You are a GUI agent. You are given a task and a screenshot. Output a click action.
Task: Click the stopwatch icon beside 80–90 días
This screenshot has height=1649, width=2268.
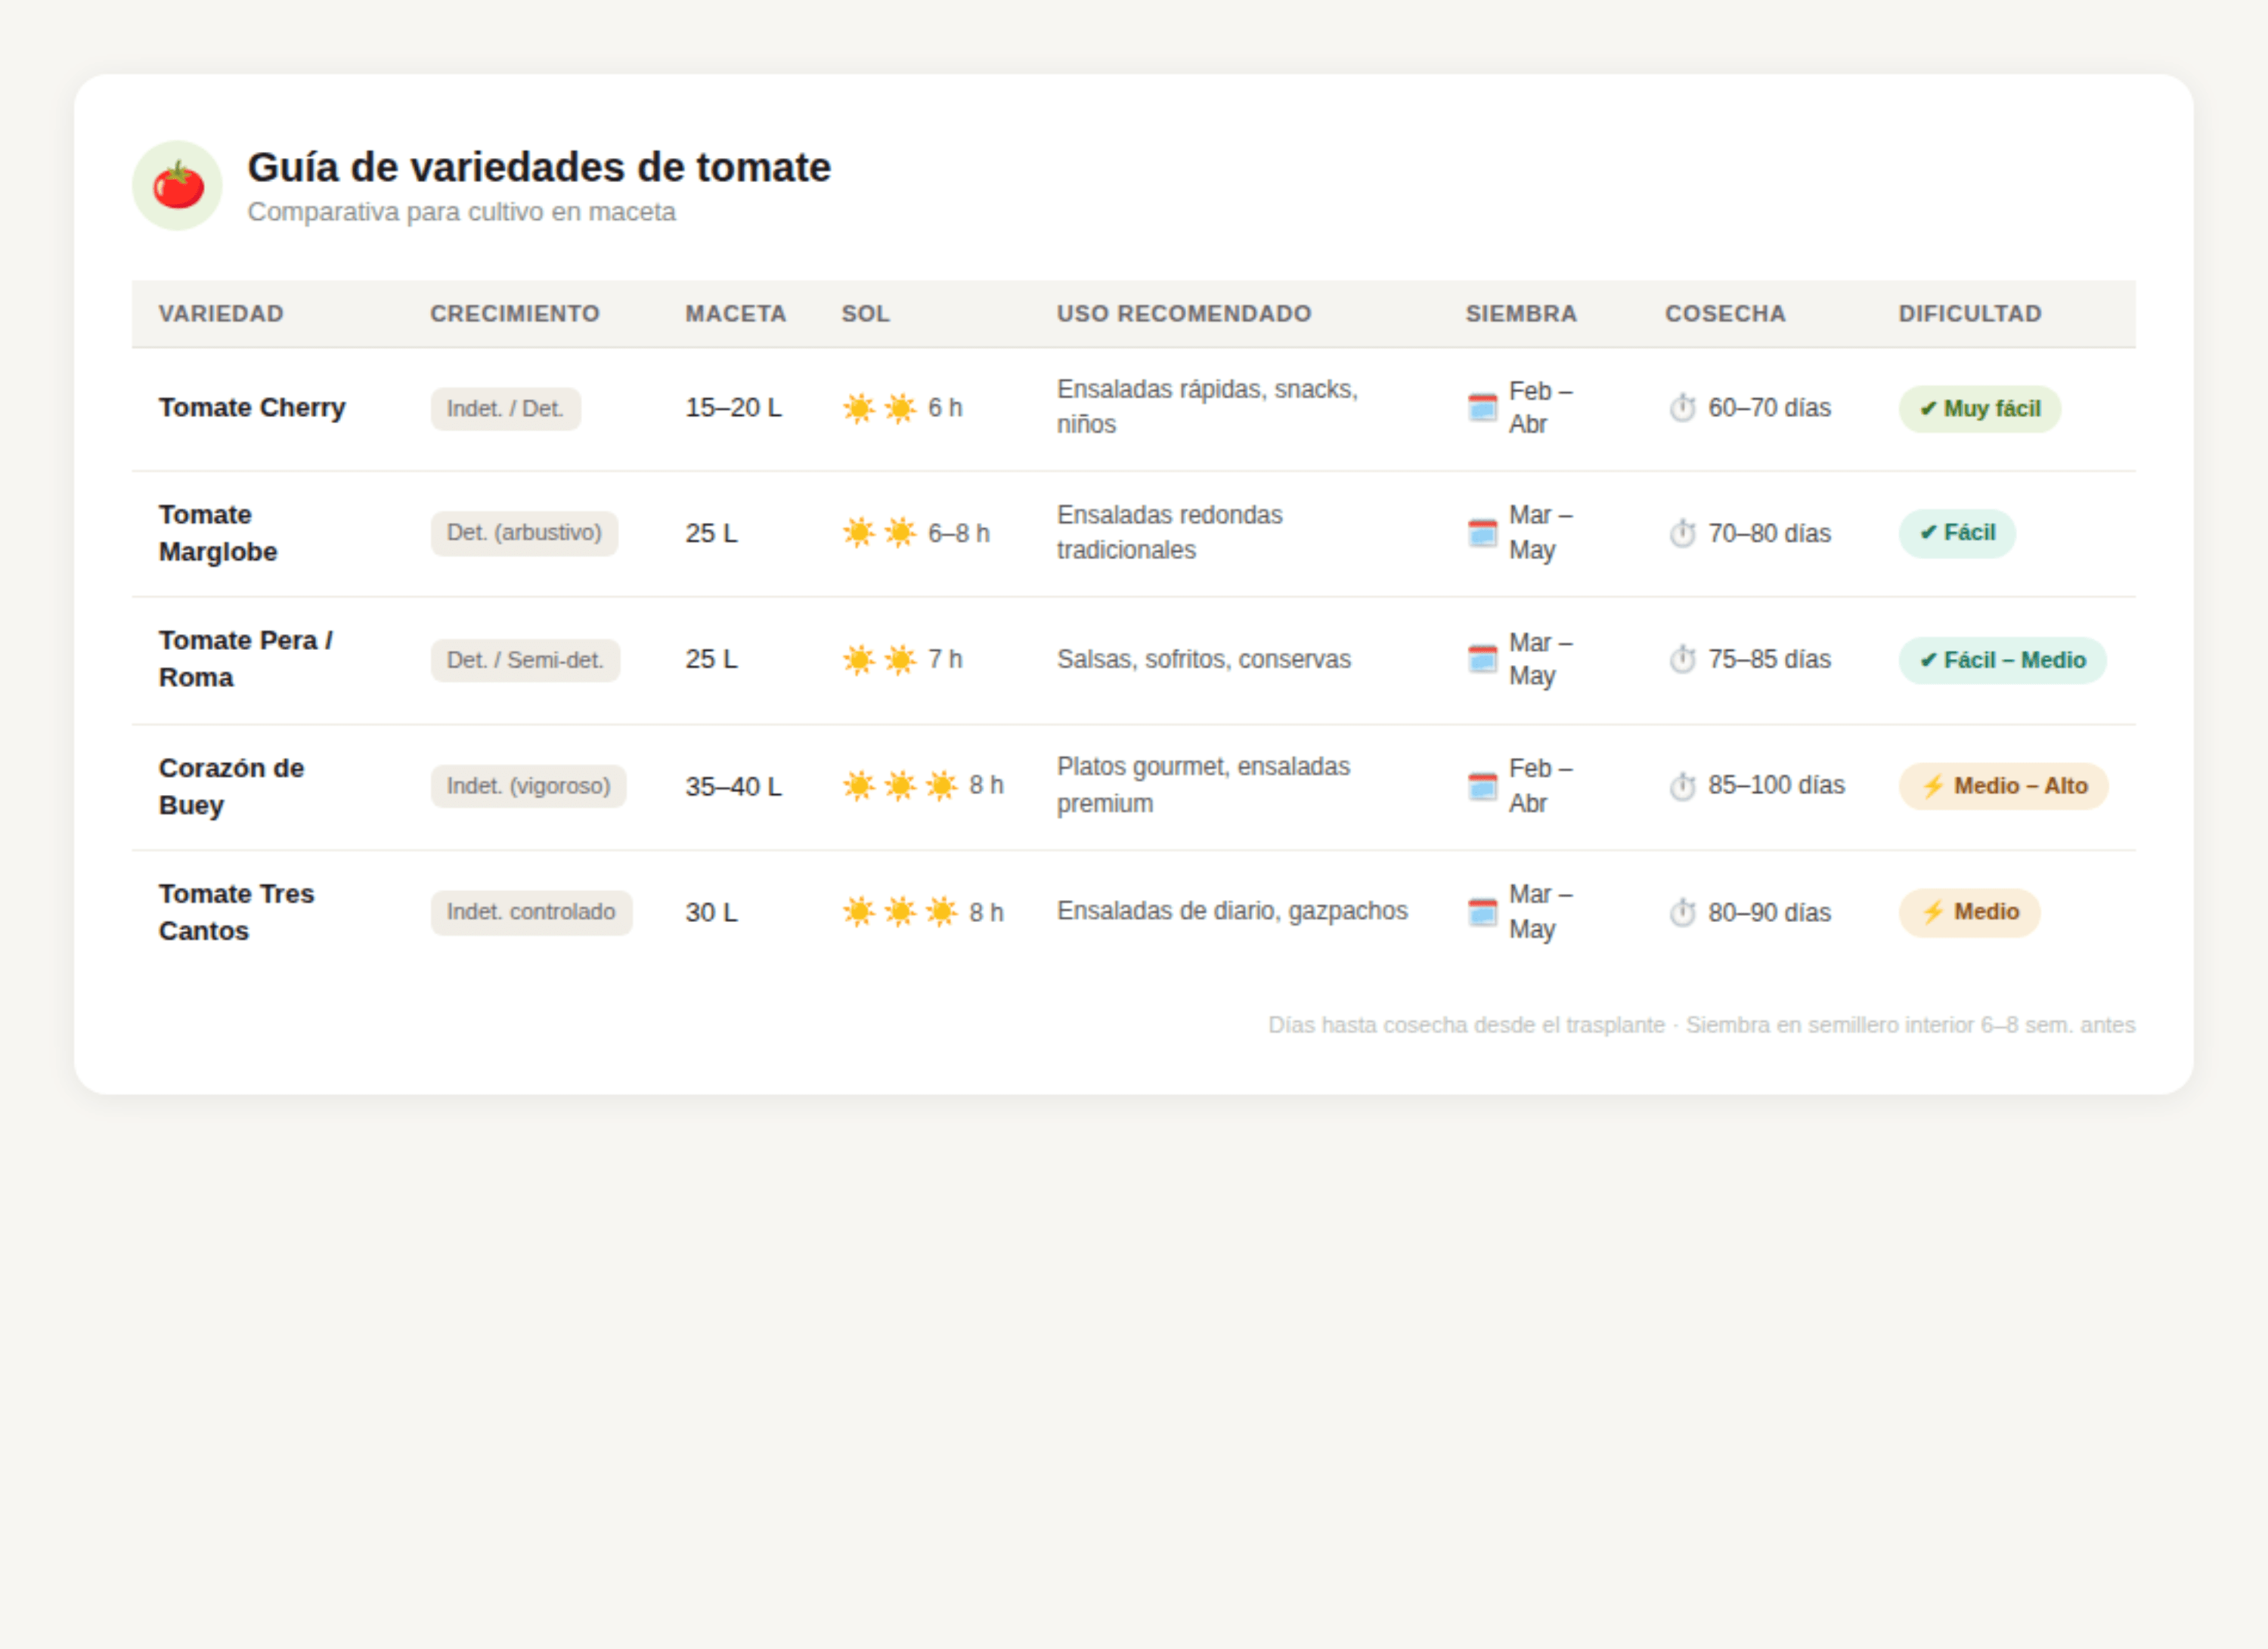tap(1682, 912)
